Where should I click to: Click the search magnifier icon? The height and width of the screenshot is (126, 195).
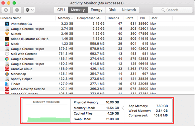click(x=163, y=10)
